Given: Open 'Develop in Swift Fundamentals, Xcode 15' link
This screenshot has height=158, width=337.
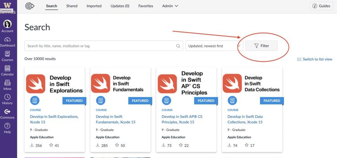Looking at the screenshot, I should coord(116,119).
